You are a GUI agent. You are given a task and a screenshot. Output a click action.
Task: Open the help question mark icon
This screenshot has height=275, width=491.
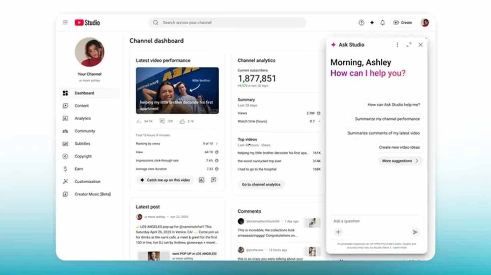pyautogui.click(x=361, y=23)
